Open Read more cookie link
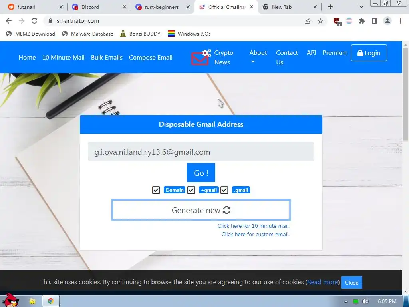The image size is (409, 307). click(323, 282)
